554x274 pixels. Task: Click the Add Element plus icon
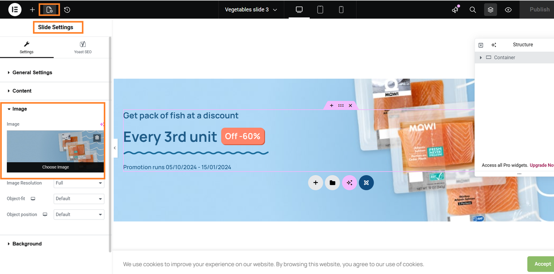point(32,10)
